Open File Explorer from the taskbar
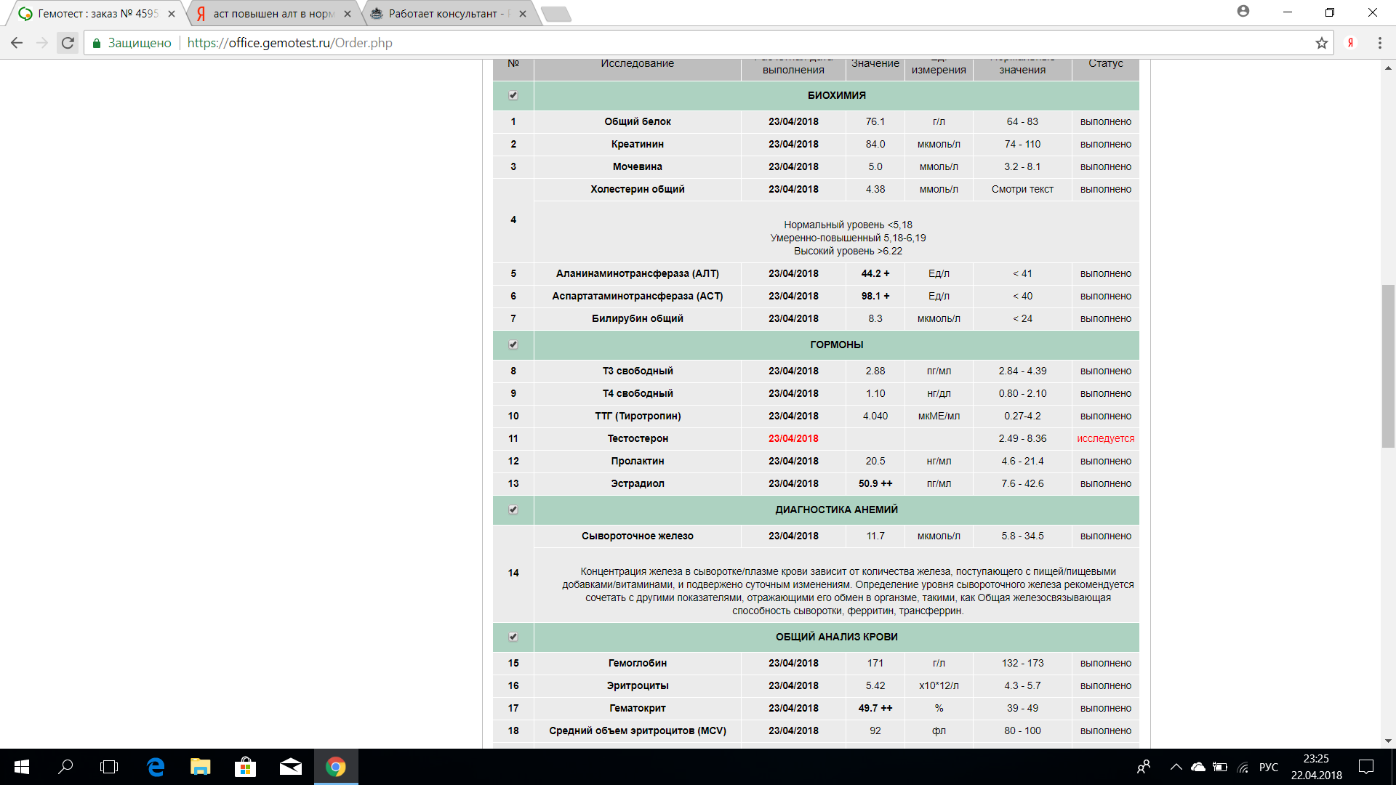 click(x=201, y=767)
